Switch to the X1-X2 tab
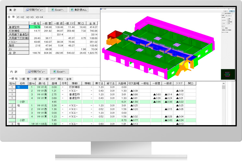Image resolution: width=242 pixels, height=161 pixels. pos(20,17)
